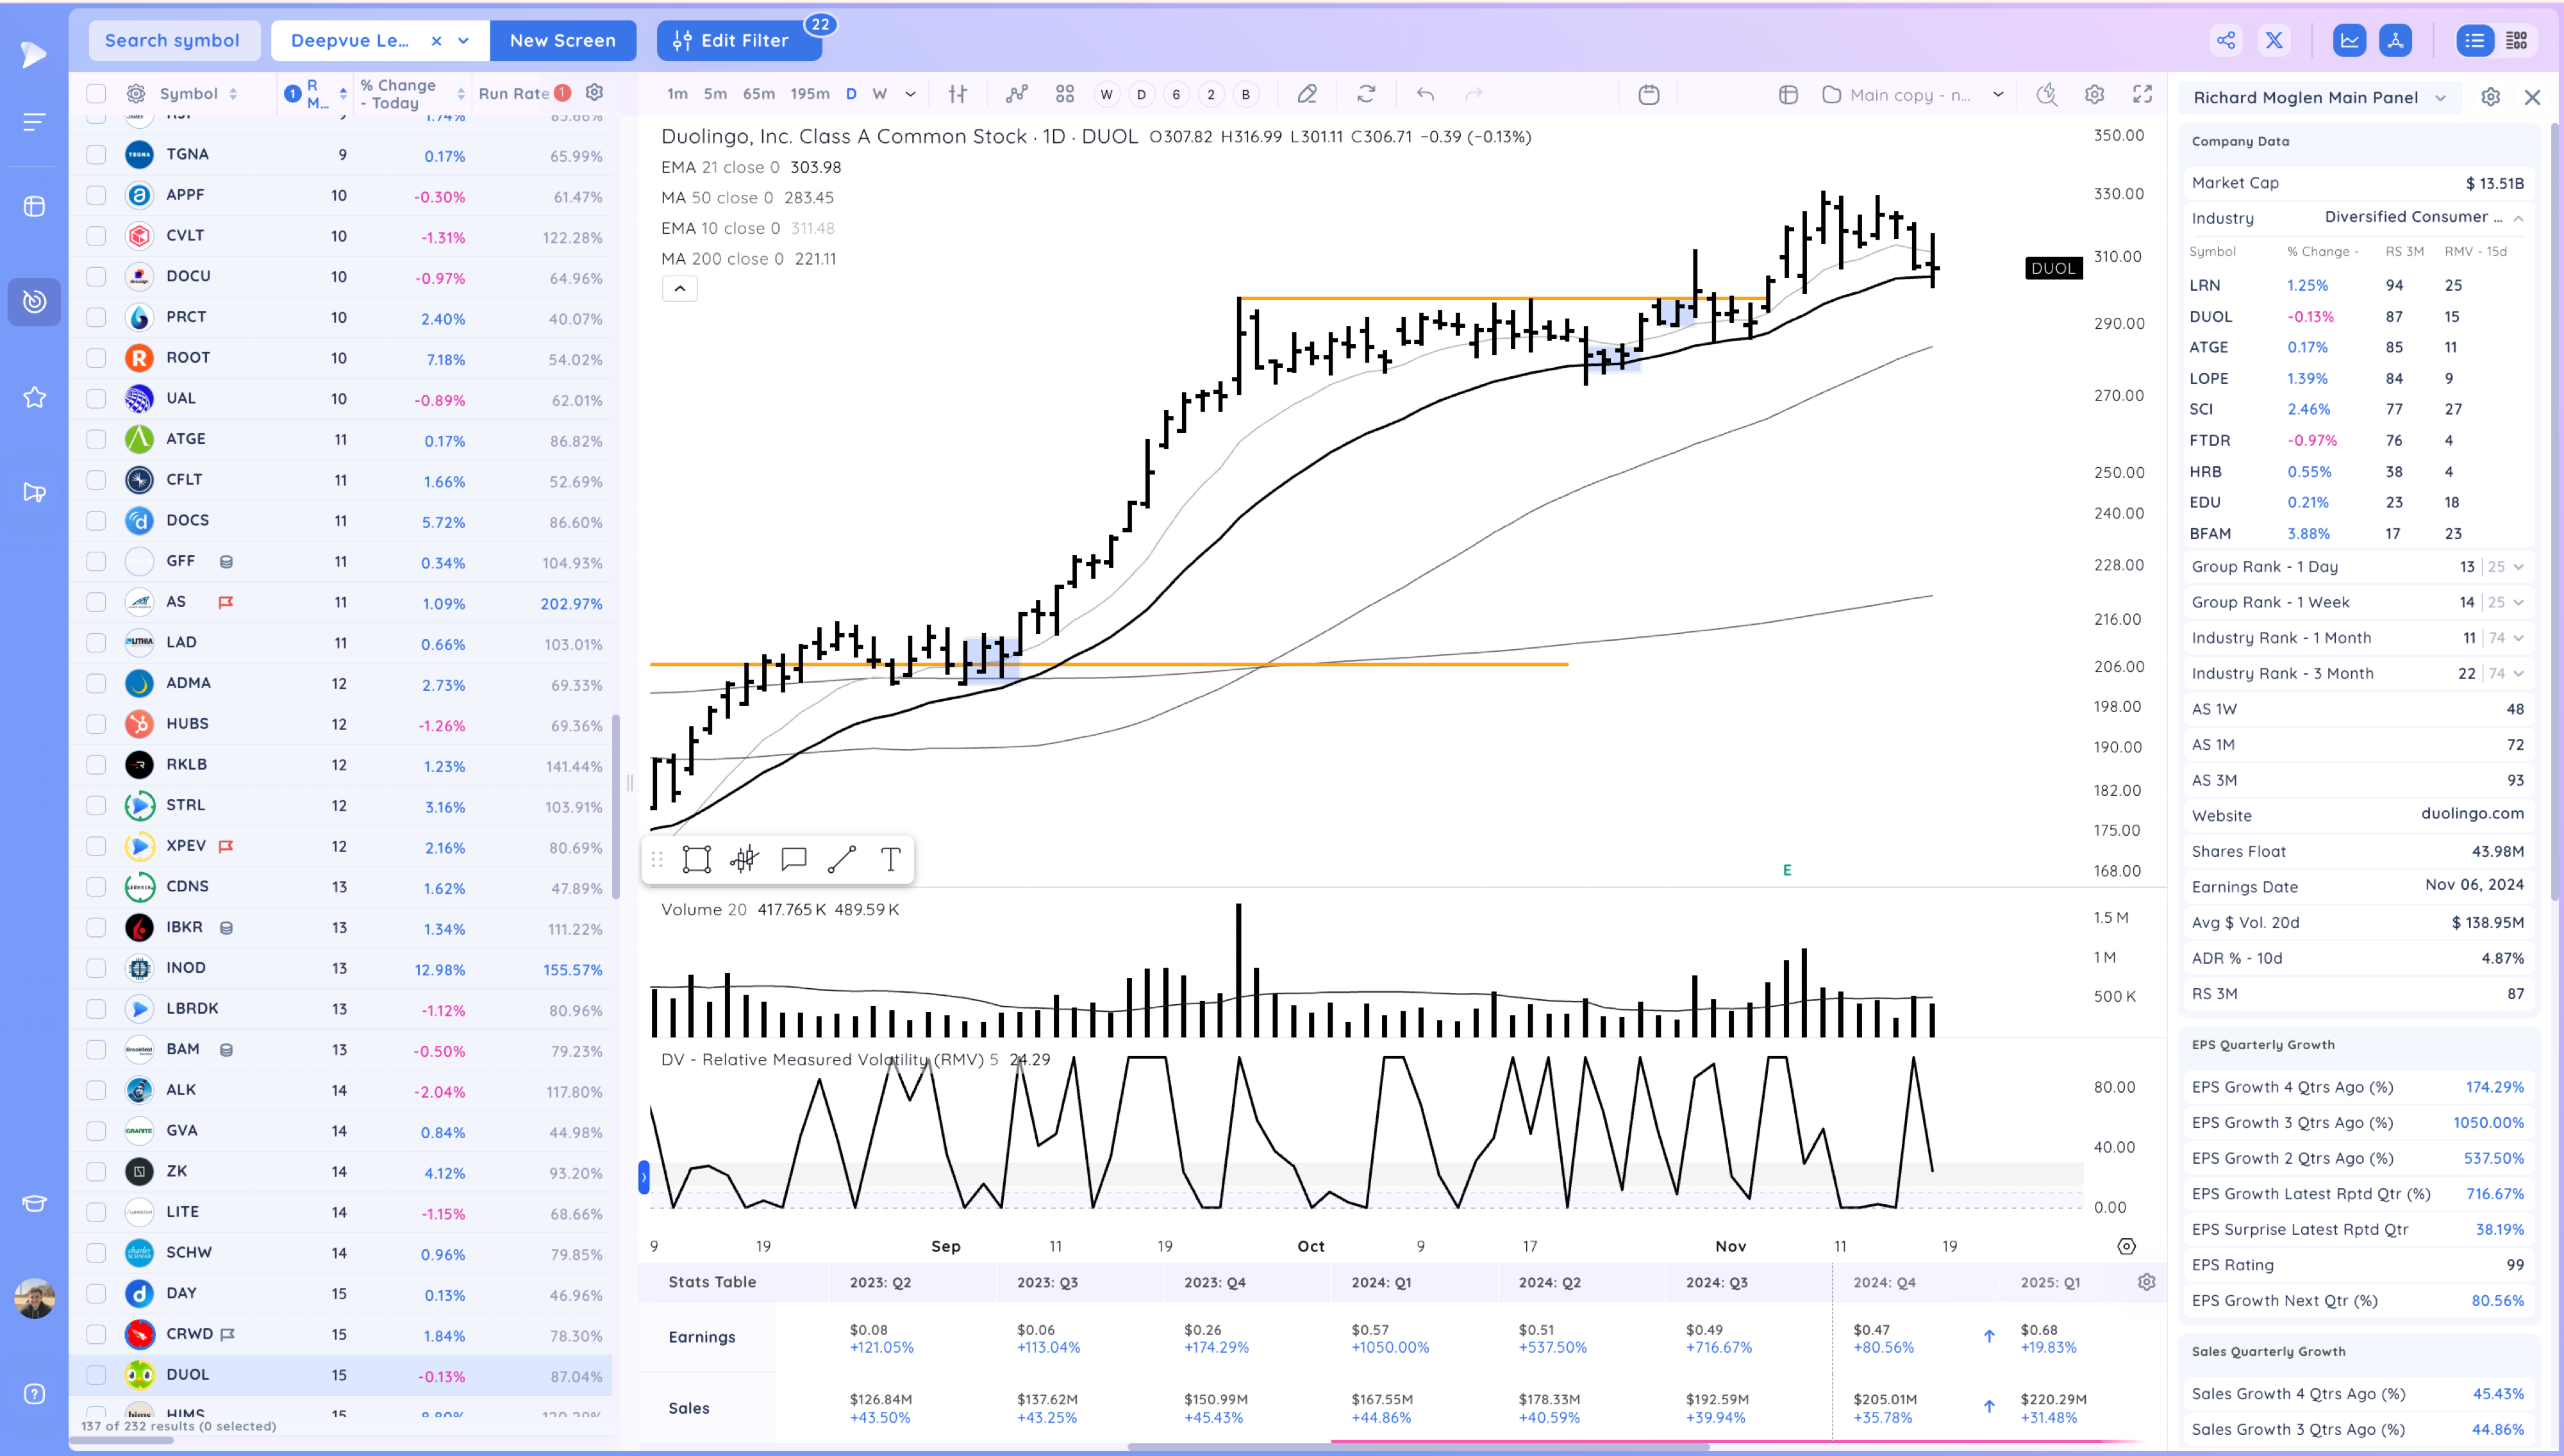The image size is (2564, 1456).
Task: Toggle fullscreen chart icon
Action: (x=2142, y=94)
